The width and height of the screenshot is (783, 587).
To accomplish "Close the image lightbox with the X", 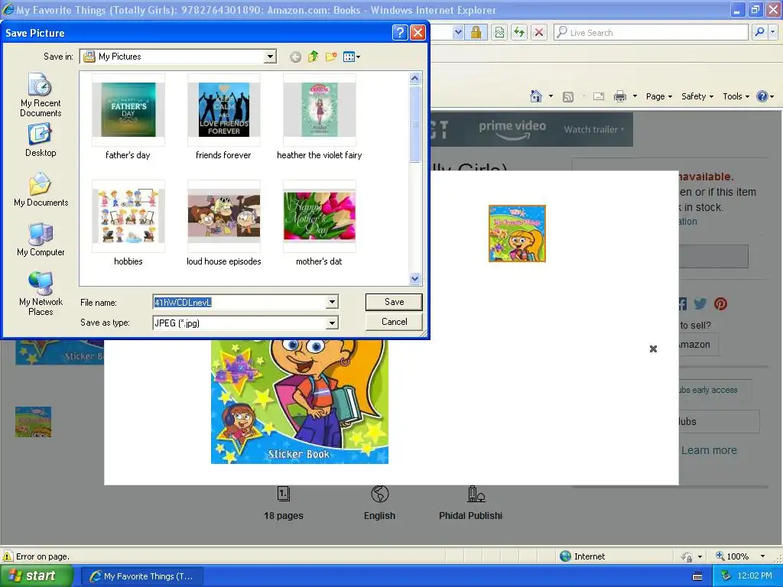I will point(653,349).
